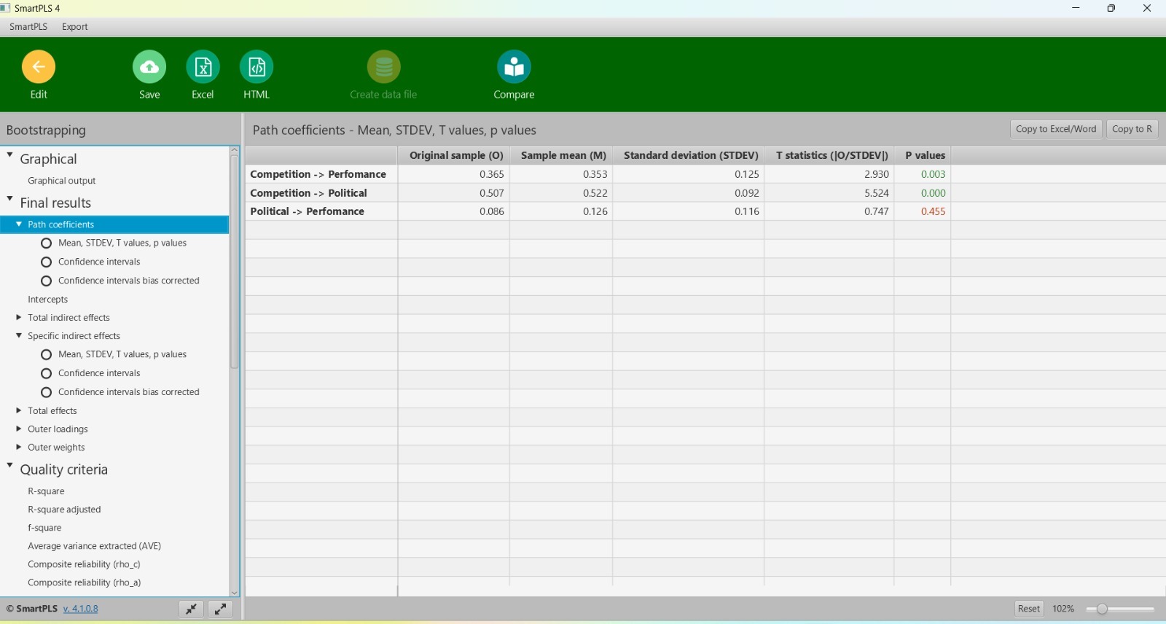Click the collapse arrows icon in footer
Viewport: 1166px width, 624px height.
[x=191, y=609]
